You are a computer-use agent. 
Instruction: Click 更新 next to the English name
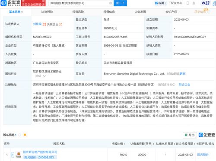pos(182,74)
